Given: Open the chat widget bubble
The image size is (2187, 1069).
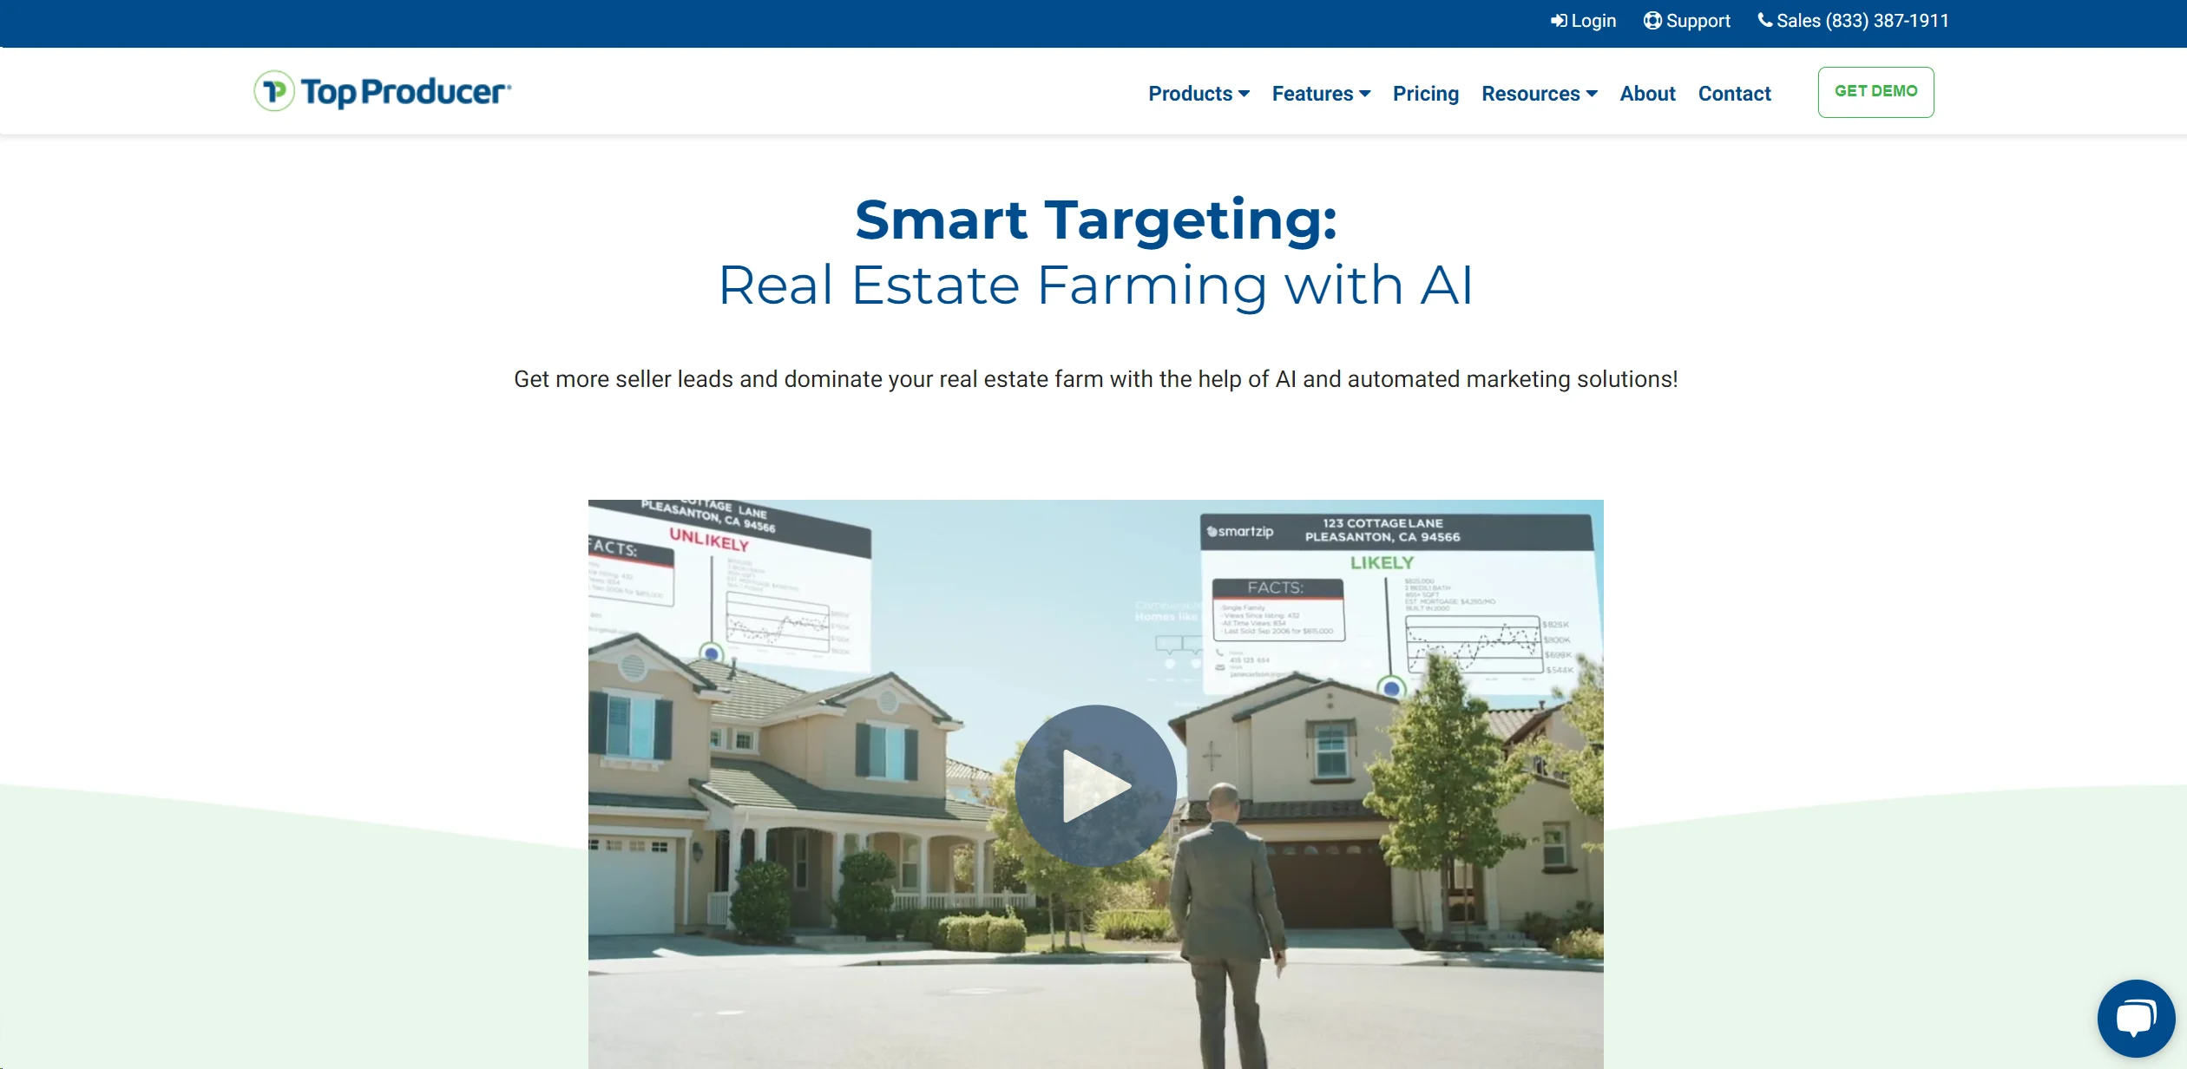Looking at the screenshot, I should point(2136,1017).
